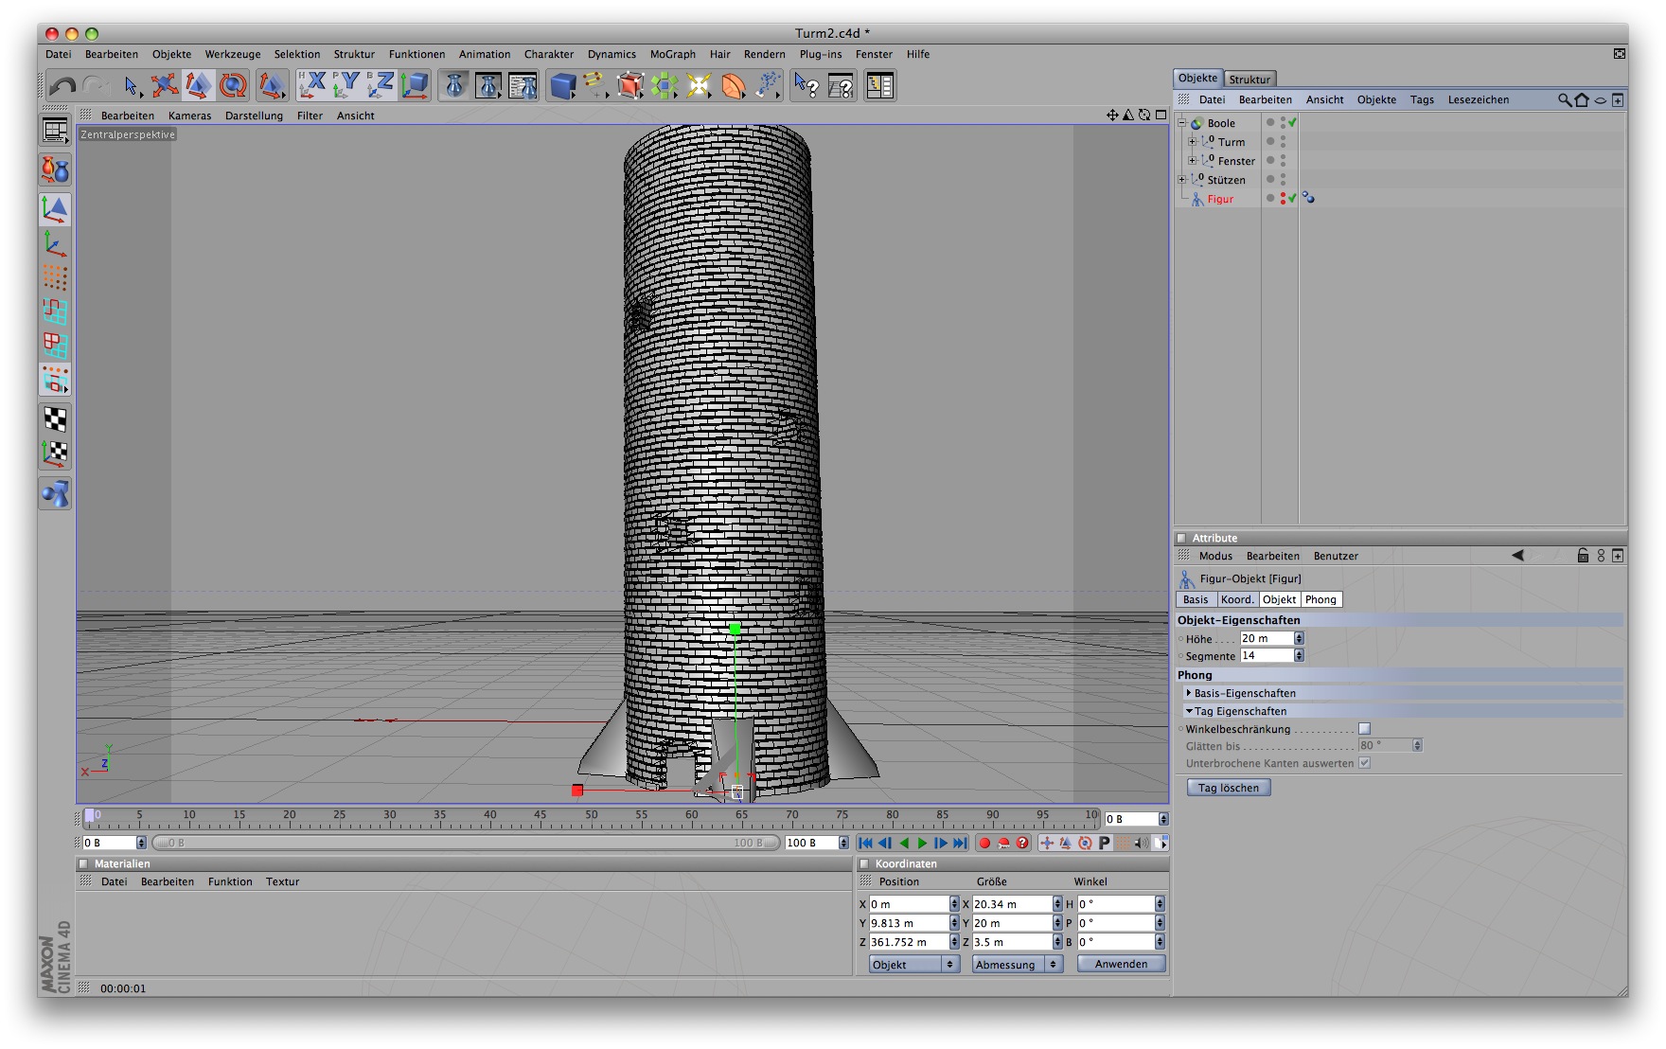The height and width of the screenshot is (1049, 1666).
Task: Expand the Turm object in tree
Action: 1193,142
